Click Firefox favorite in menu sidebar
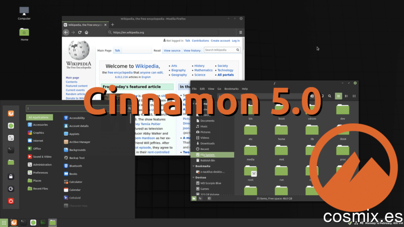The width and height of the screenshot is (404, 227). click(x=11, y=113)
